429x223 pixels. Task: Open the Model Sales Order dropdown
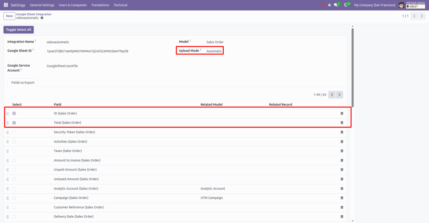click(215, 42)
